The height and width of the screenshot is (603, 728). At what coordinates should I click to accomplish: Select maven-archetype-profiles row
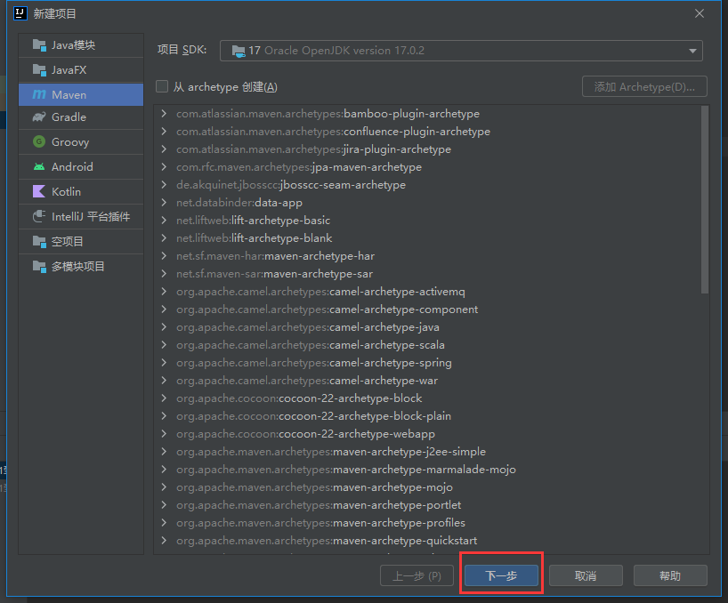[427, 523]
